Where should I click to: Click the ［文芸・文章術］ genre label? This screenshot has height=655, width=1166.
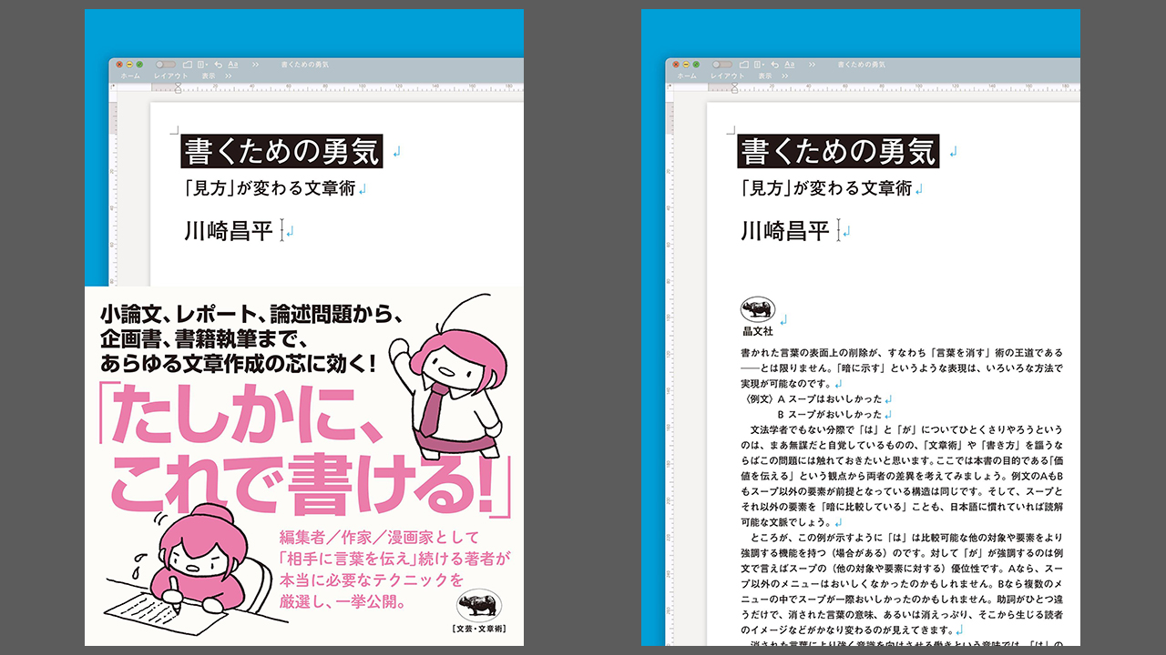click(478, 629)
